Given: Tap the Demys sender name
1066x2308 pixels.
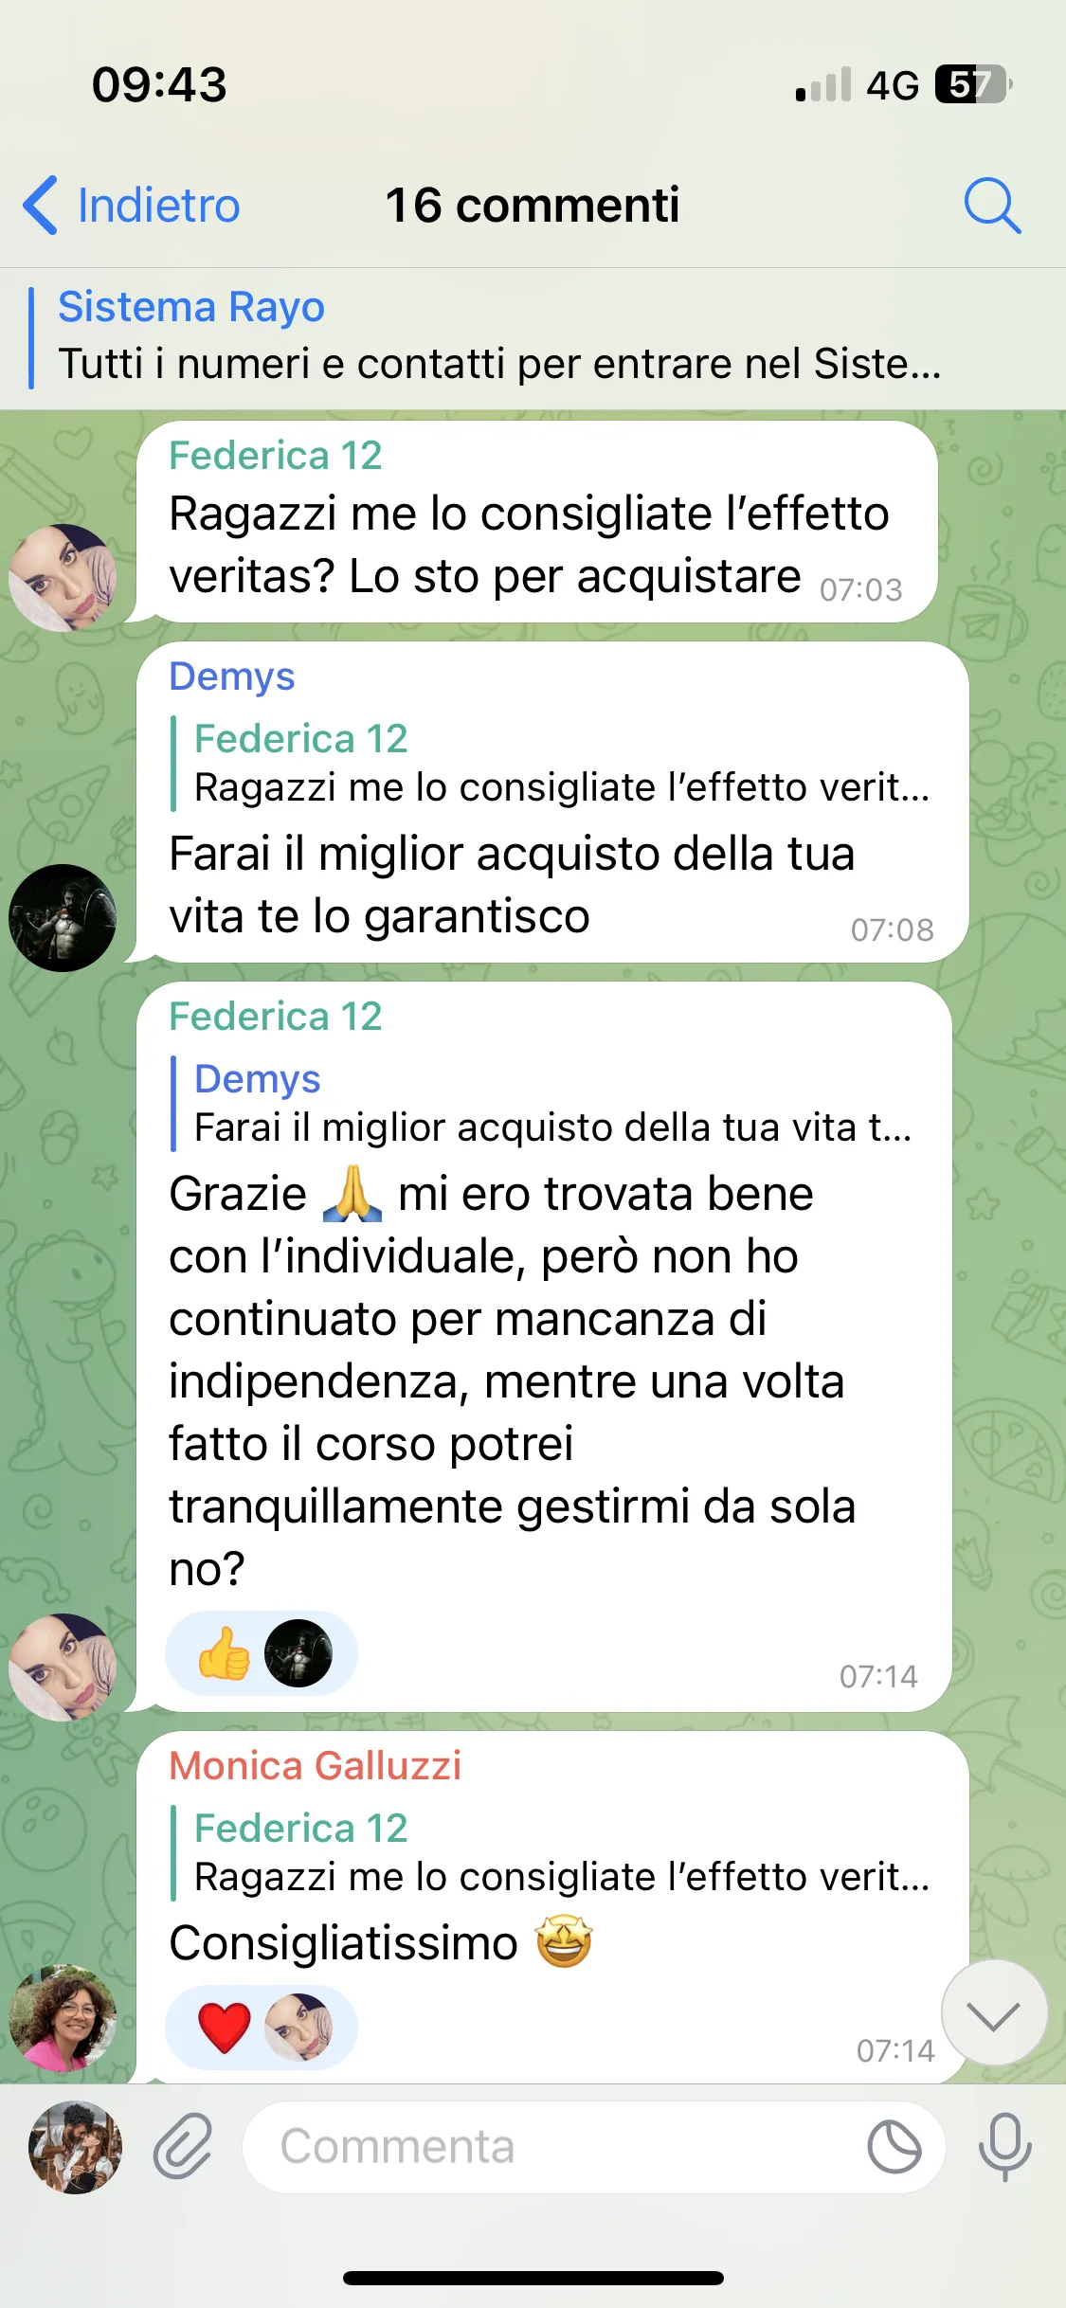Looking at the screenshot, I should coord(232,676).
